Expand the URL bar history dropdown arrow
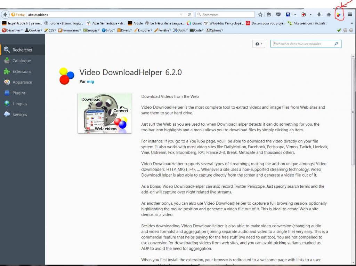This screenshot has height=266, width=356. pyautogui.click(x=181, y=15)
